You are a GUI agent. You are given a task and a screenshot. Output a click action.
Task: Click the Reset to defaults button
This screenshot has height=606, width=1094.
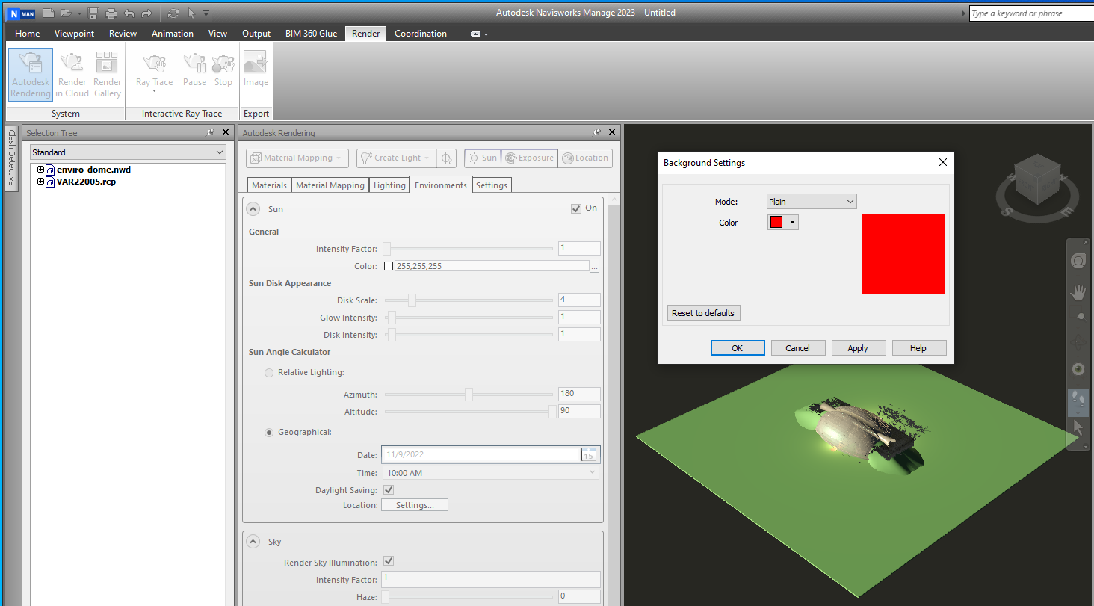(x=703, y=313)
